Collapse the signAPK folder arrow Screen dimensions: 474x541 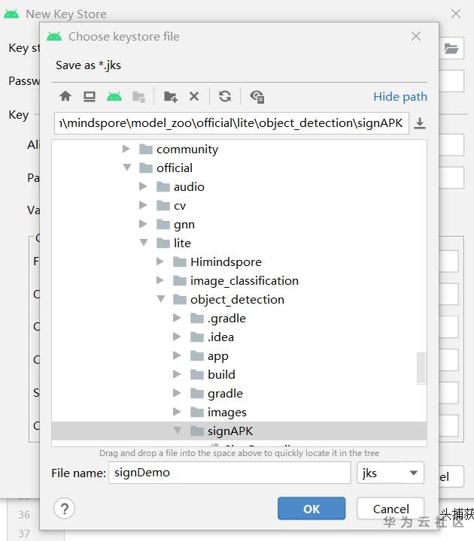coord(178,431)
